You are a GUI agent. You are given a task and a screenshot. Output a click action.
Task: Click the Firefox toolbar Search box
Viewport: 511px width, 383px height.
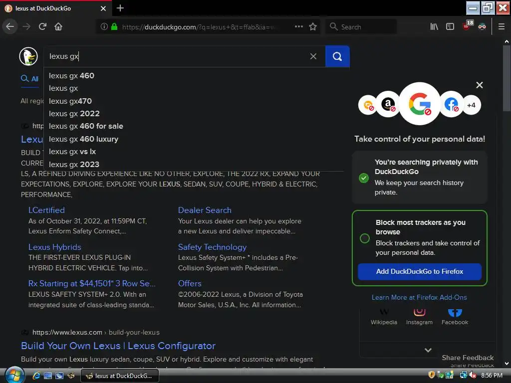pyautogui.click(x=361, y=27)
